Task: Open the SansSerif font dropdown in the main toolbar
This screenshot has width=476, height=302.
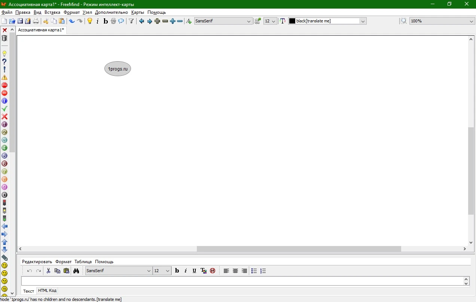Action: click(x=223, y=21)
